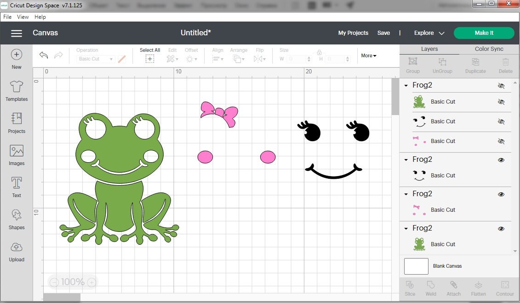Redo the last undone action

pos(58,55)
